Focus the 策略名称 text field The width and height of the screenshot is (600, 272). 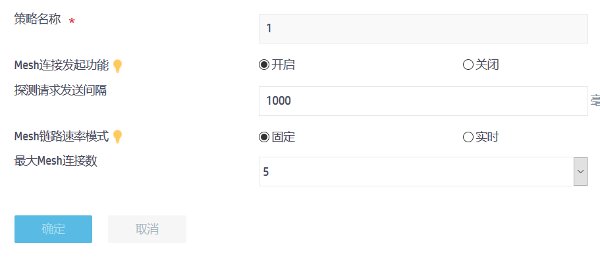click(423, 28)
